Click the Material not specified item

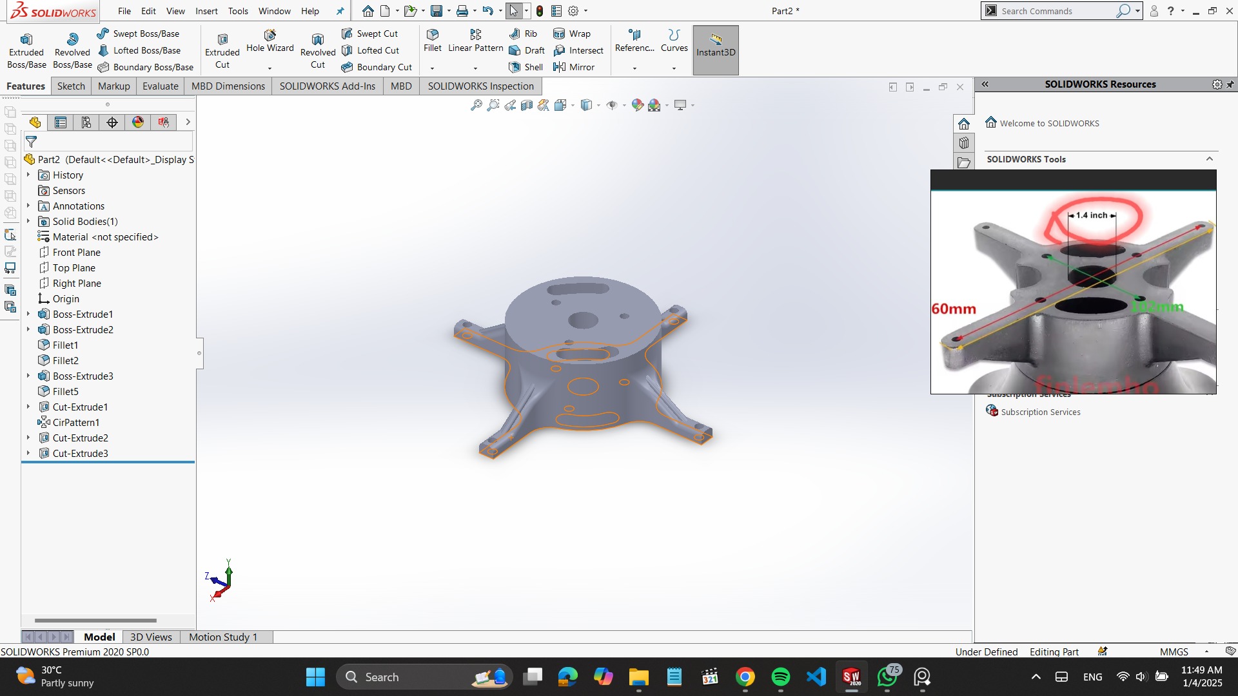(x=105, y=237)
